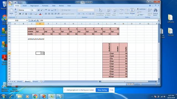
Task: Decrease font size with Shrink Font
Action: coord(41,10)
